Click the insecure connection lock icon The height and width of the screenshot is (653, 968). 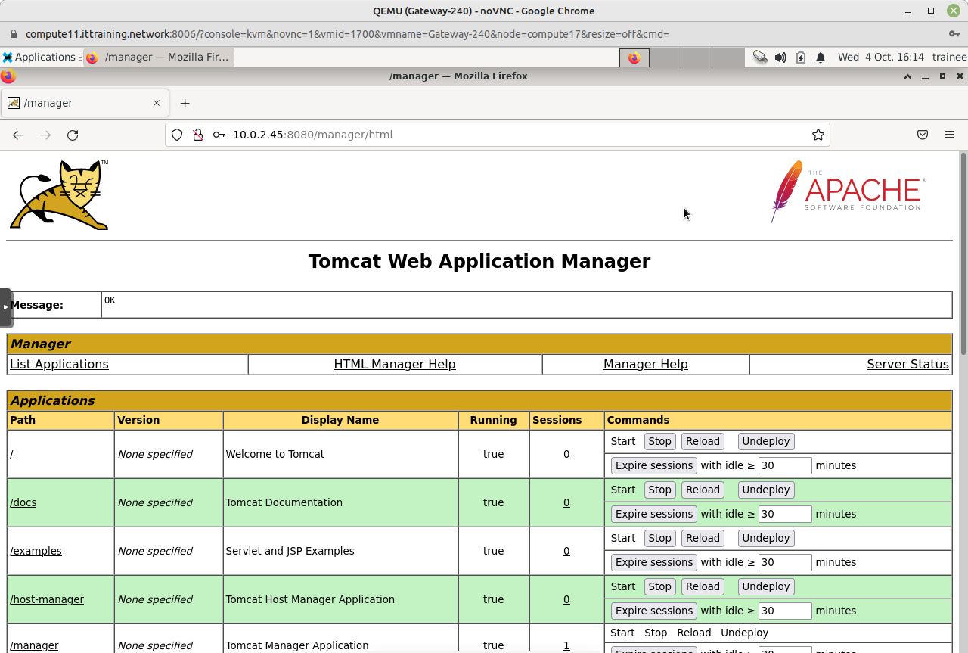pyautogui.click(x=197, y=135)
